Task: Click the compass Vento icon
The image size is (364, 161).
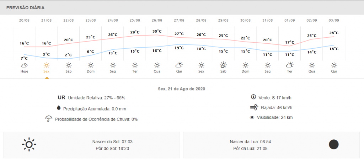Action: pos(253,97)
